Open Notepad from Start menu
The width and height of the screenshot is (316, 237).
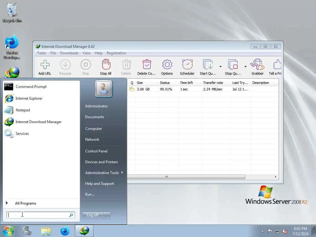tap(41, 110)
